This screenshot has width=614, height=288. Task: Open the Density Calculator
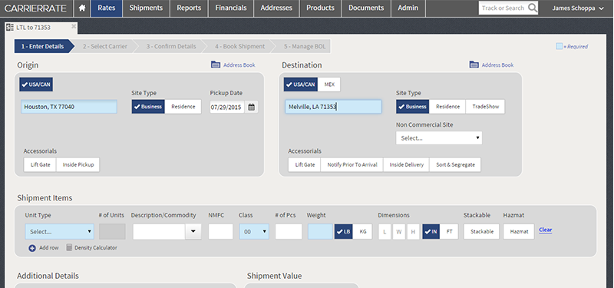(91, 247)
